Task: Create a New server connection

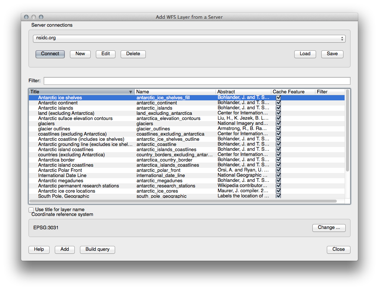Action: pyautogui.click(x=80, y=54)
